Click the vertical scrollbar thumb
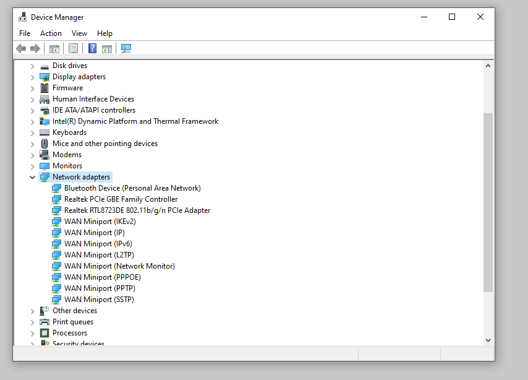Image resolution: width=528 pixels, height=380 pixels. click(x=488, y=202)
